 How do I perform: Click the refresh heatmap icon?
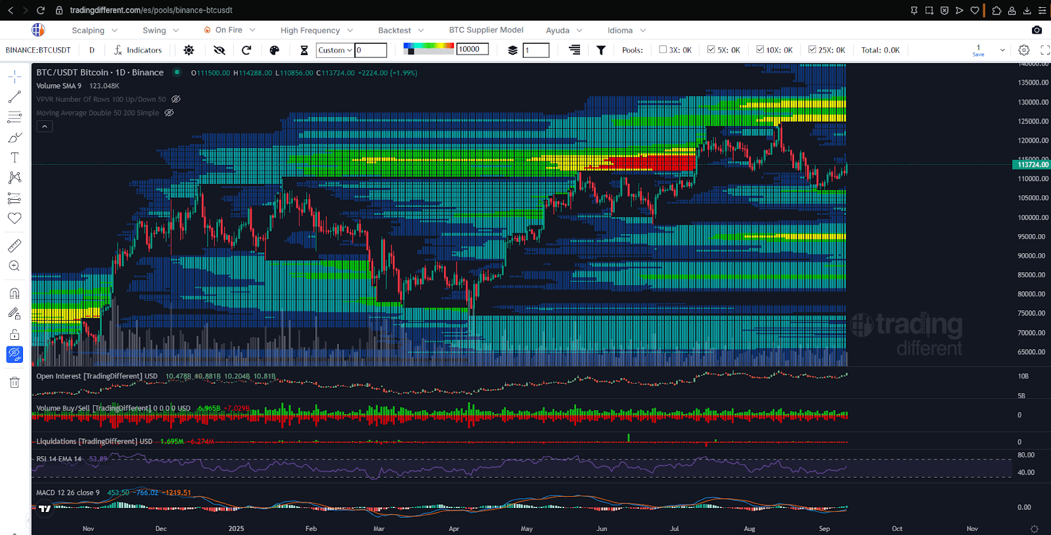coord(246,50)
